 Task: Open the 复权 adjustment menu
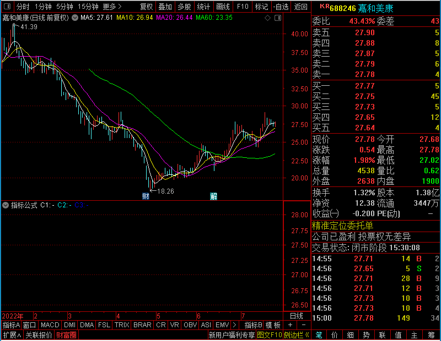146,7
